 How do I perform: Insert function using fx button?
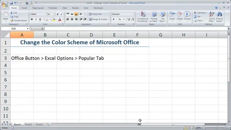[42, 29]
